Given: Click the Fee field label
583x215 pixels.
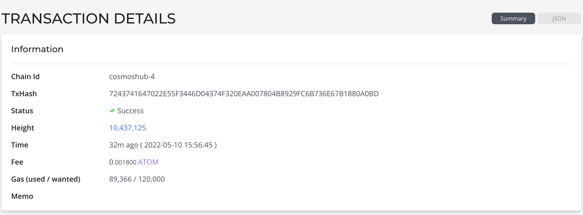Looking at the screenshot, I should [17, 162].
